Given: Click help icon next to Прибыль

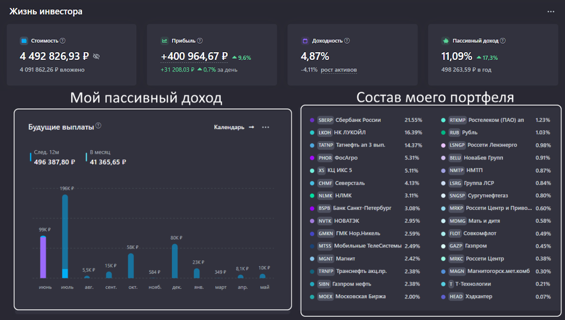Looking at the screenshot, I should 200,41.
